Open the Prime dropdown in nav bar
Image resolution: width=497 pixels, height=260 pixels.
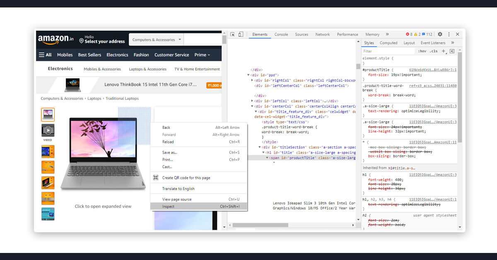[202, 55]
